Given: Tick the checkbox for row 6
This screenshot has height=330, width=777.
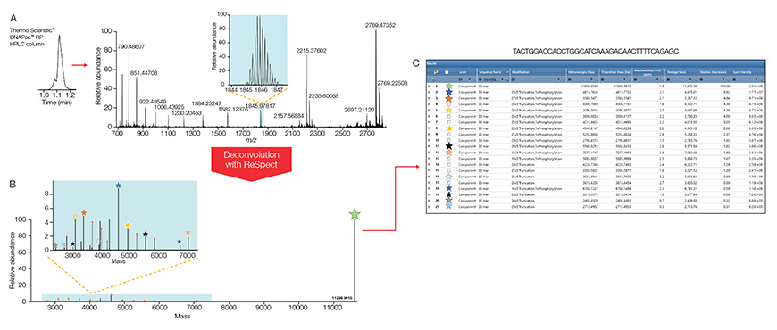Looking at the screenshot, I should click(449, 116).
